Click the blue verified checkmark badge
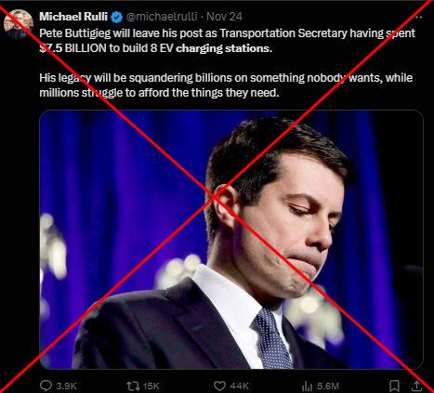The height and width of the screenshot is (393, 434). point(117,17)
